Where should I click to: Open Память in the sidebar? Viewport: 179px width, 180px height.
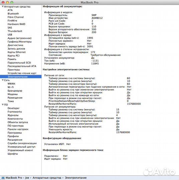point(12,59)
